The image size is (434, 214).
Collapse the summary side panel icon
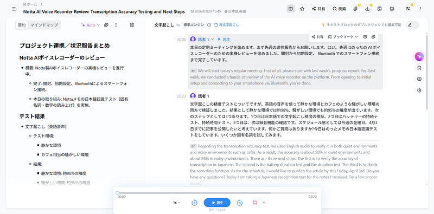coord(132,25)
